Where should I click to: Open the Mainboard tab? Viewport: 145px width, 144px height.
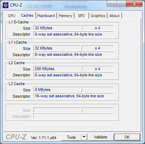click(46, 16)
